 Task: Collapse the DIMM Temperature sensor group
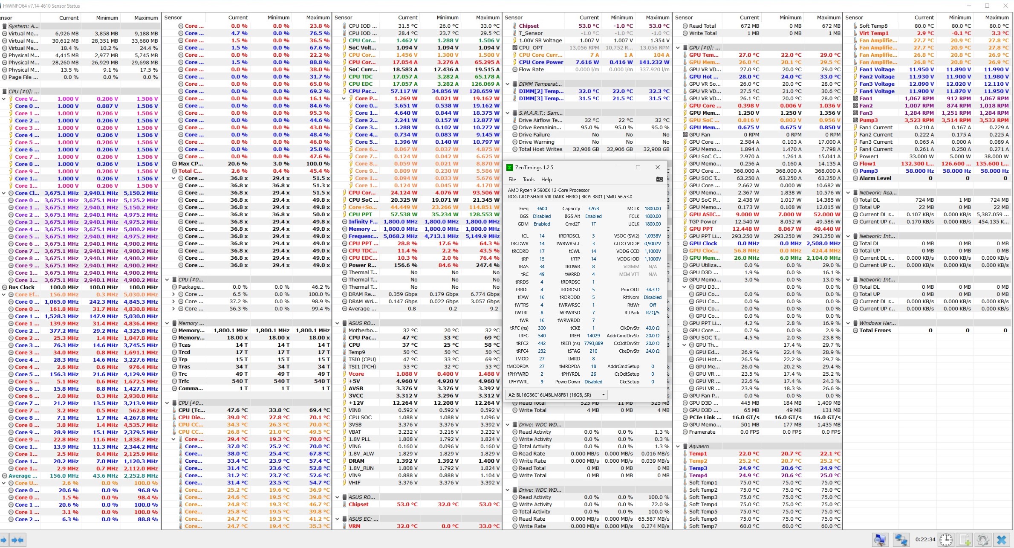[508, 84]
